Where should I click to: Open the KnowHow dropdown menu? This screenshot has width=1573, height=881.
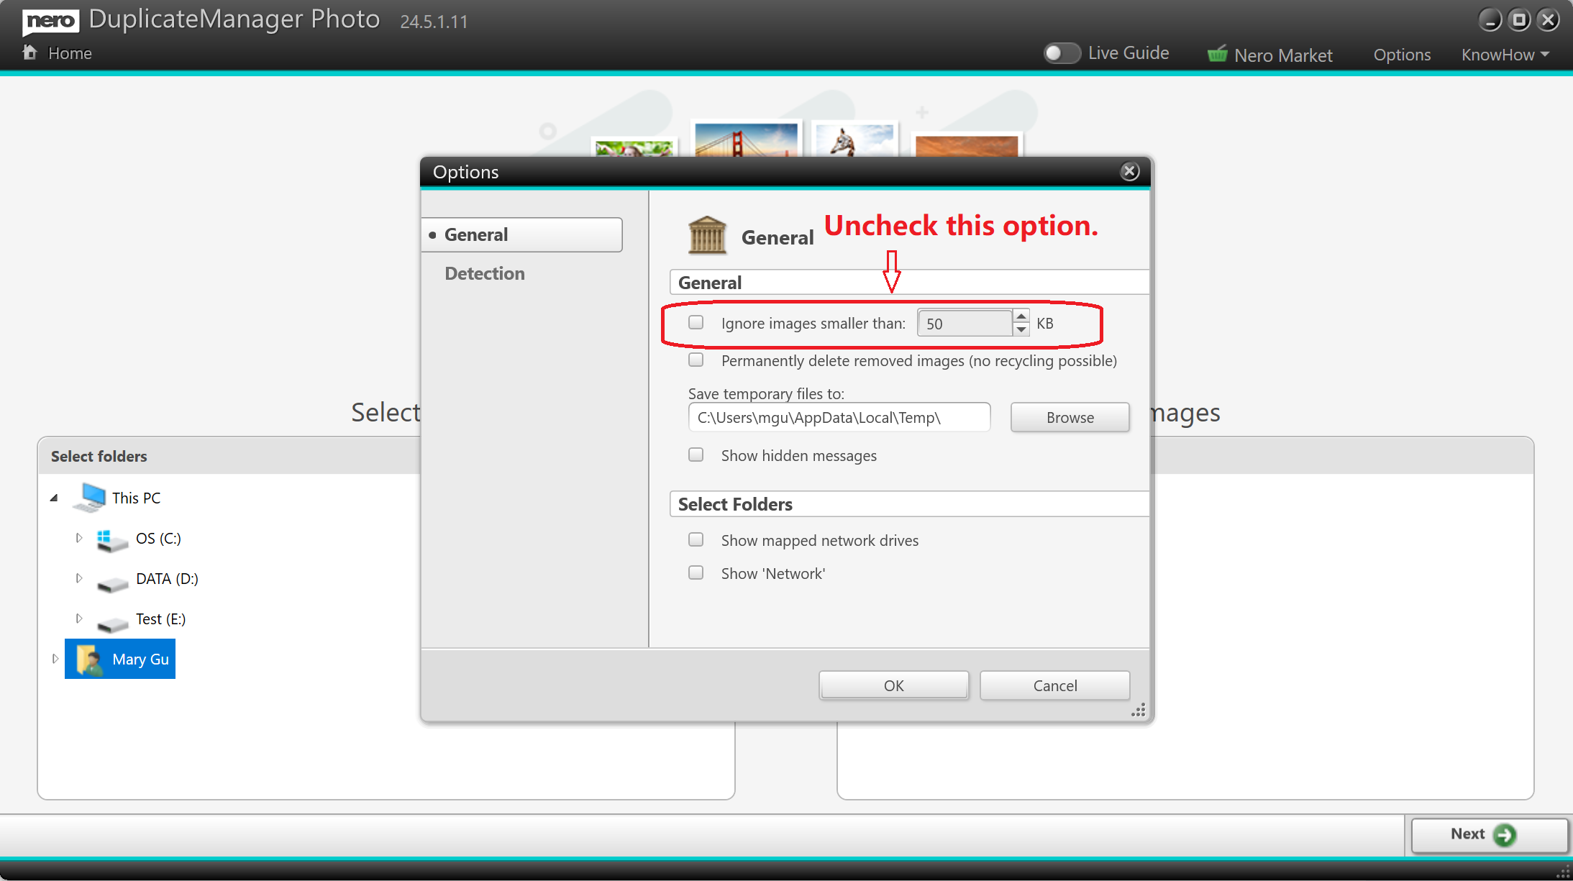click(1505, 55)
